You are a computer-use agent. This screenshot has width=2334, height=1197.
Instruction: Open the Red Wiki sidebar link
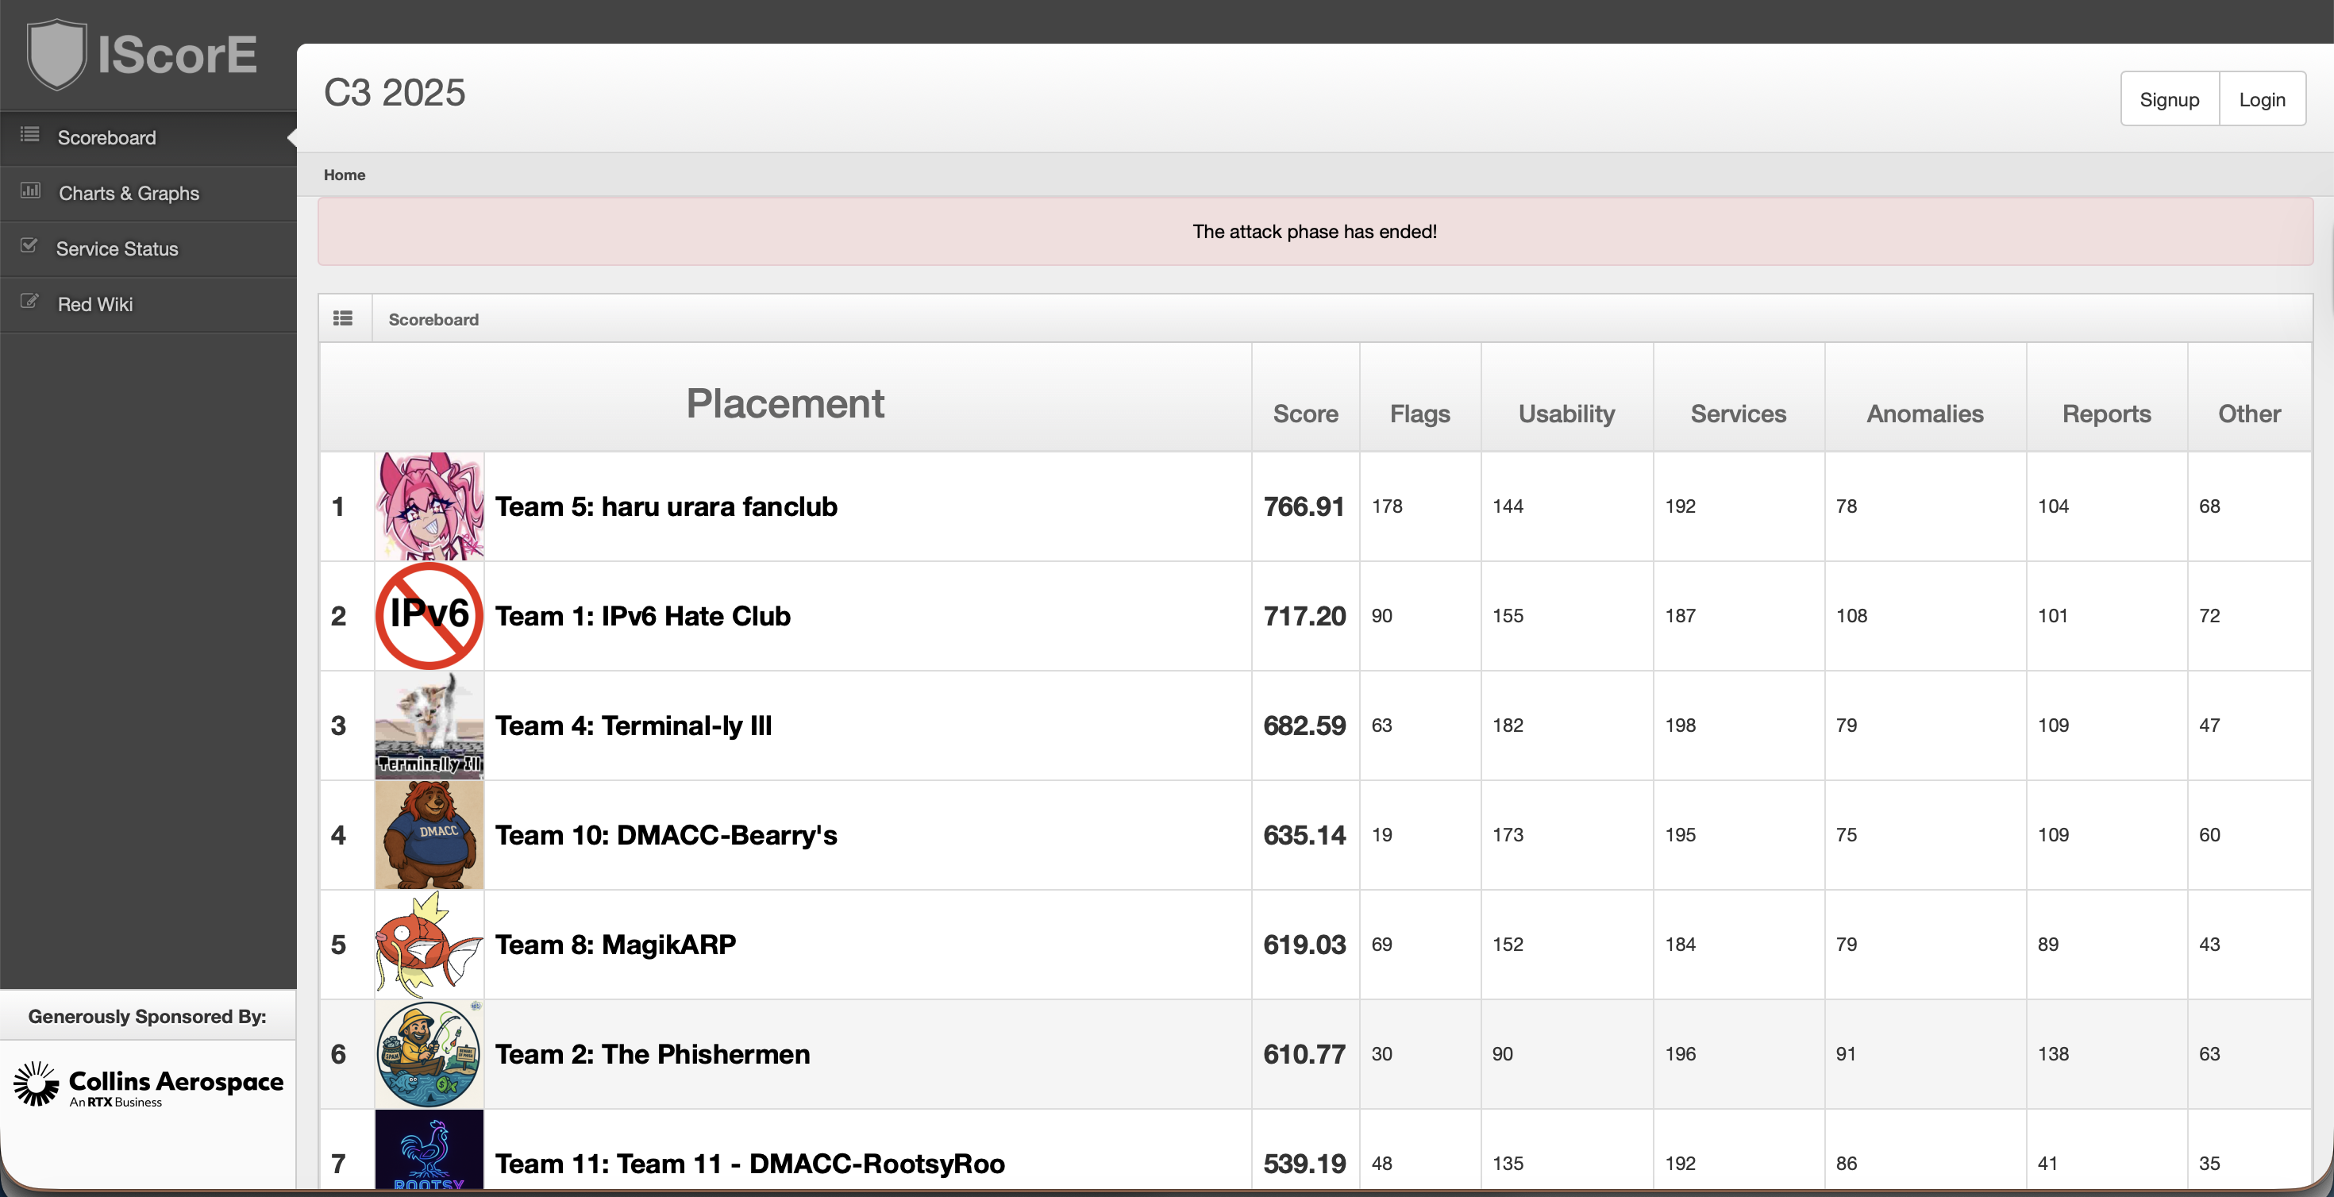[x=95, y=305]
